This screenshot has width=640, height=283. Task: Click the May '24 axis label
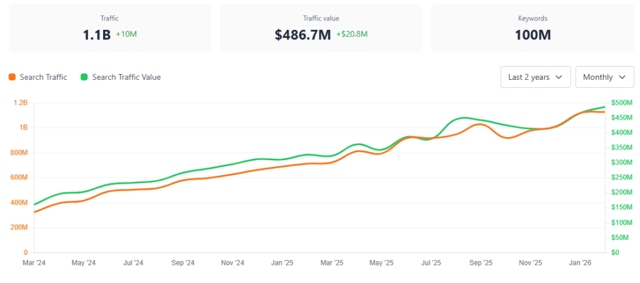(84, 263)
